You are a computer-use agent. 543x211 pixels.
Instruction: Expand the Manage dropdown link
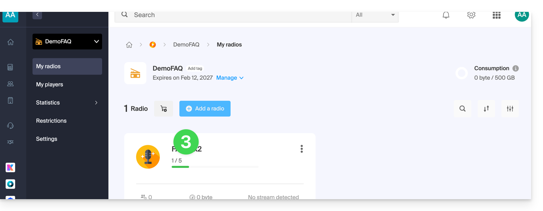(230, 78)
